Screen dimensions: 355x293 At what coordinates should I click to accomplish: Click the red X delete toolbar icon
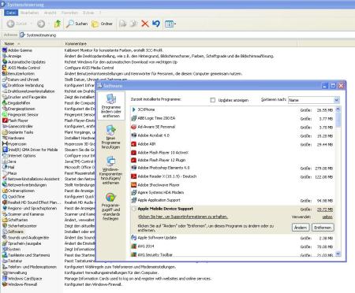145,24
